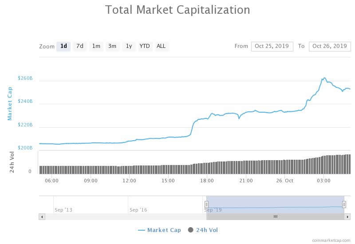Image resolution: width=355 pixels, height=244 pixels.
Task: Click the left navigator range handle
Action: pos(206,204)
